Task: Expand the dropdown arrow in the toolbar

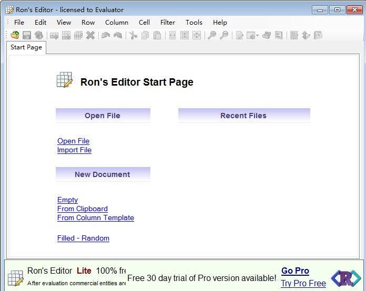Action: [x=257, y=36]
